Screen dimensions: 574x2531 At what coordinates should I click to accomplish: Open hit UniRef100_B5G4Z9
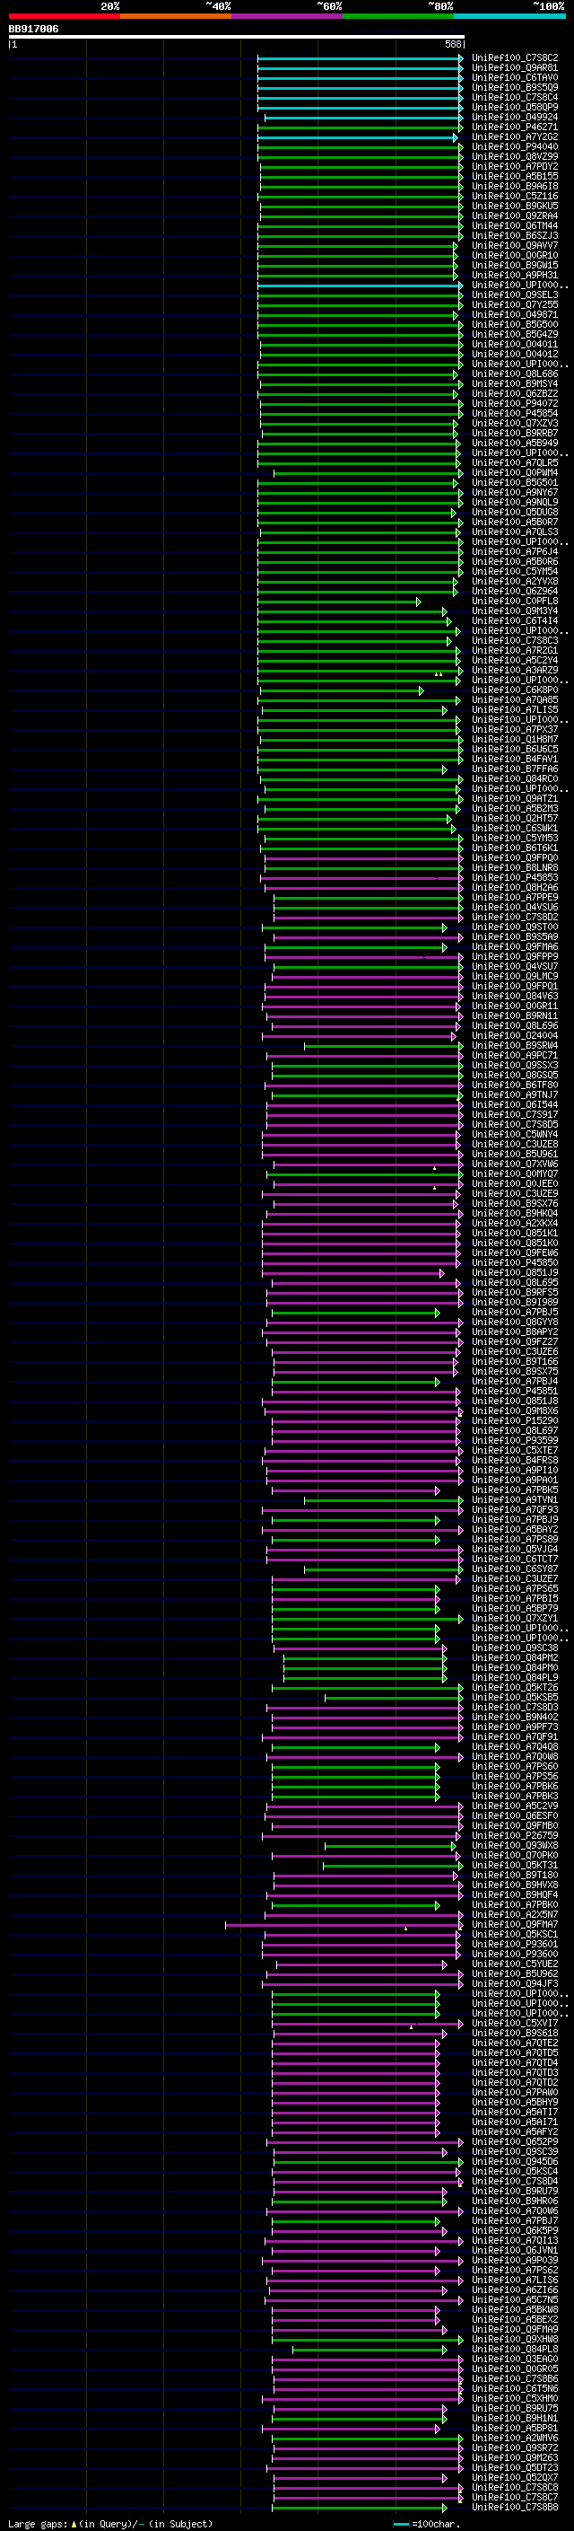(515, 334)
